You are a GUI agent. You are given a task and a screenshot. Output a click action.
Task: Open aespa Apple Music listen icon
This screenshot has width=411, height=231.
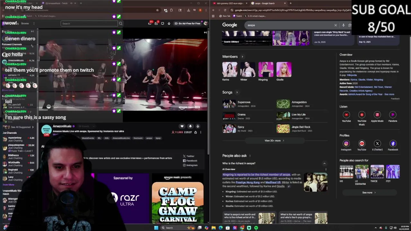(x=377, y=115)
